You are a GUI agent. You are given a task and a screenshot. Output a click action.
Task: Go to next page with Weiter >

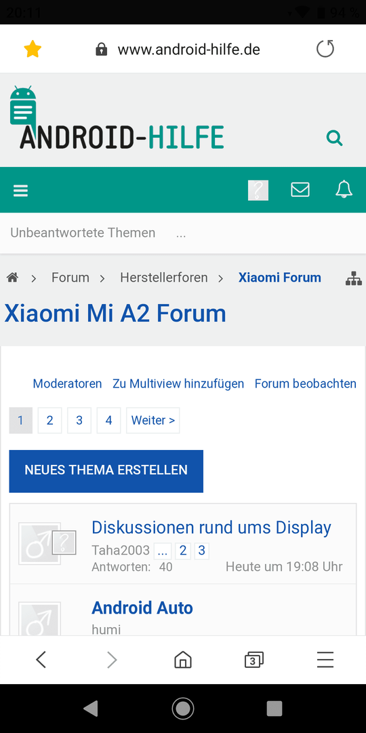153,420
